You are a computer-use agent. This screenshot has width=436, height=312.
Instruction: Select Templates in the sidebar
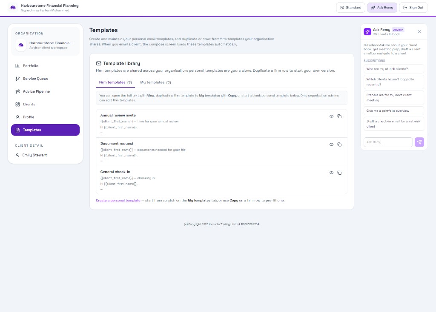point(45,130)
